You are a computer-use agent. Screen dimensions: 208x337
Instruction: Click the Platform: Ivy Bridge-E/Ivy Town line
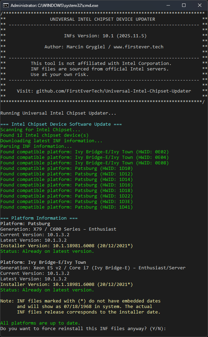coord(43,262)
